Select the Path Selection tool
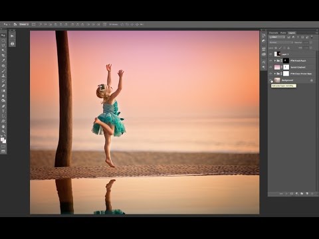Viewport: 319px width, 239px height. click(x=3, y=116)
